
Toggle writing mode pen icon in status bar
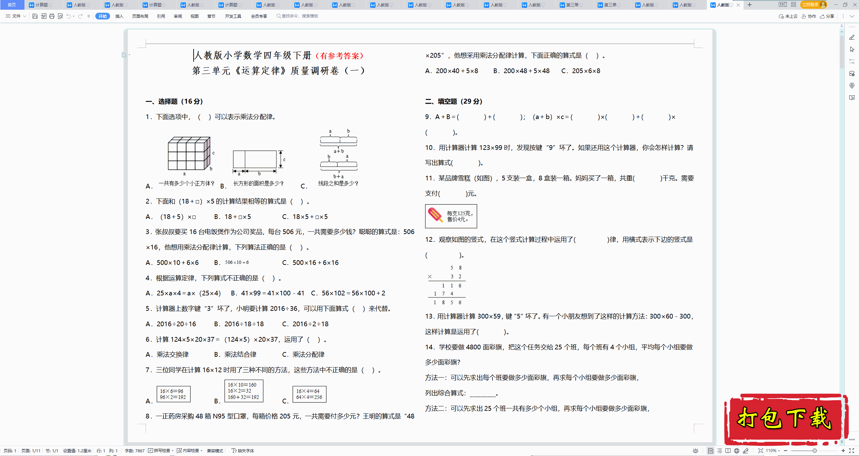746,451
